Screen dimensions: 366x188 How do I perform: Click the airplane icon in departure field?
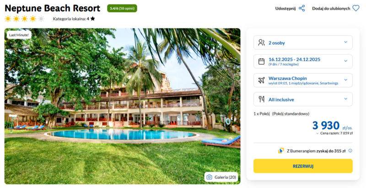[262, 80]
